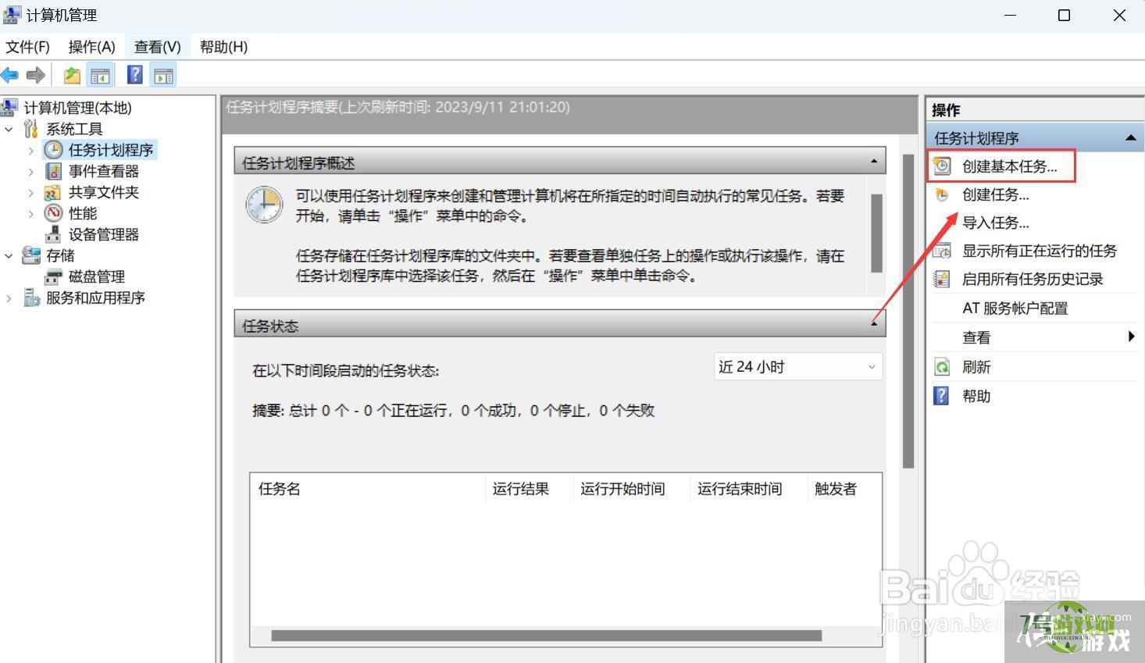
Task: Click AT 服务帐户配置 action
Action: 1015,308
